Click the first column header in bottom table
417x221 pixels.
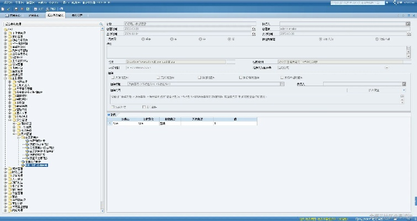pyautogui.click(x=124, y=119)
